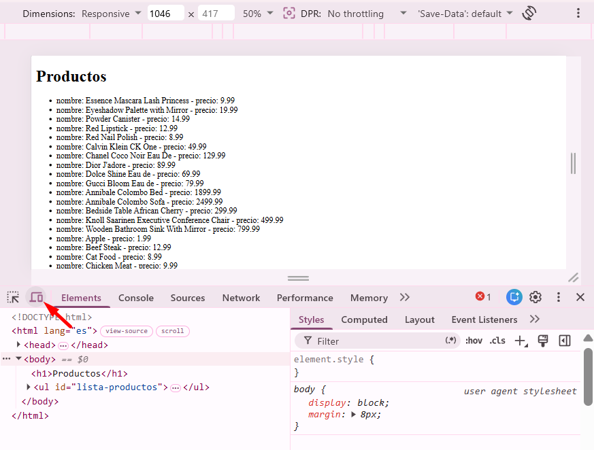Viewport: 594px width, 450px height.
Task: Open the body row actions ellipsis
Action: [6, 358]
